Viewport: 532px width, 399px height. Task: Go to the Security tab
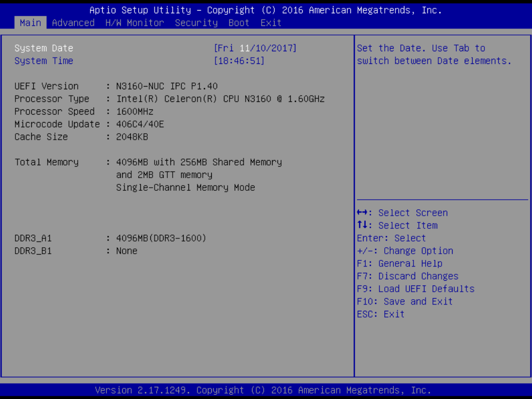pos(196,23)
